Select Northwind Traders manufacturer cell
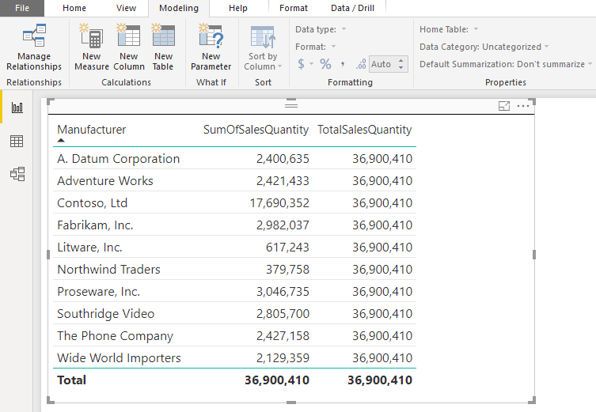596x412 pixels. pyautogui.click(x=108, y=269)
